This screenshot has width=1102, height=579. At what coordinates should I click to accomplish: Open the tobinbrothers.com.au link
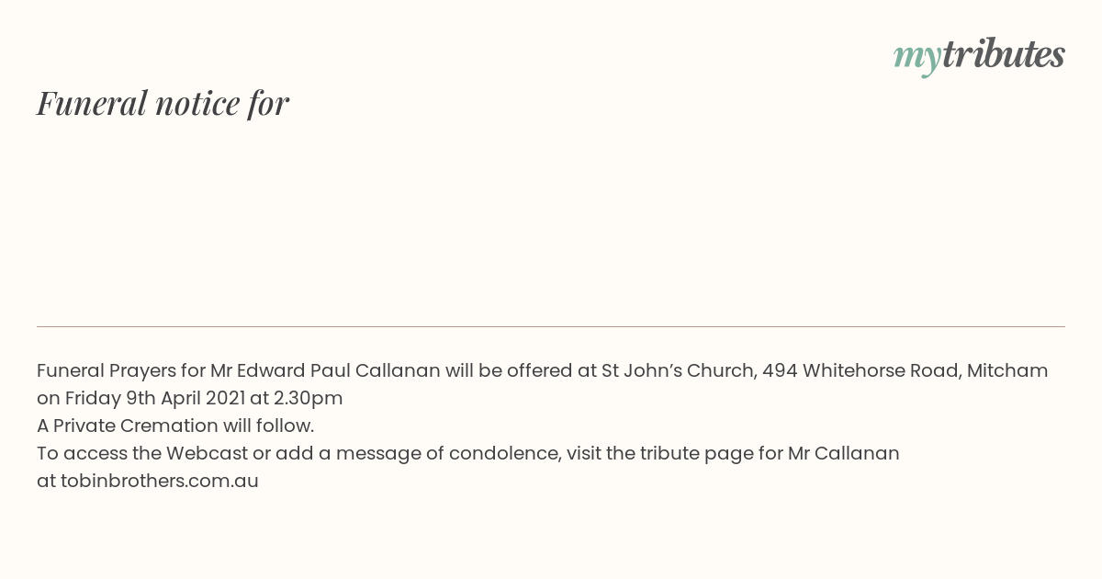click(160, 481)
